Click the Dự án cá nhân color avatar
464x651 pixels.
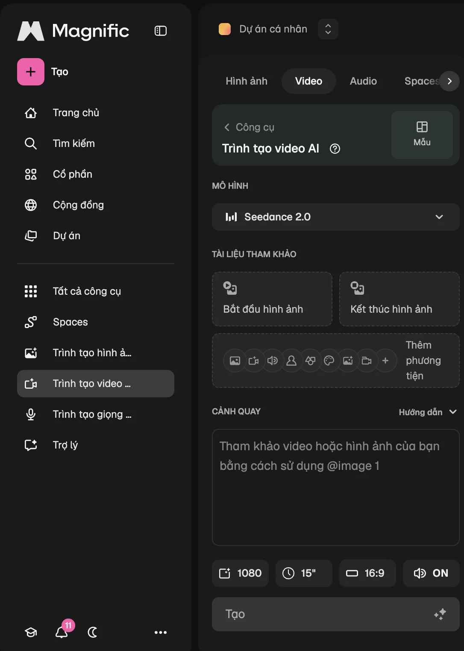pyautogui.click(x=225, y=29)
